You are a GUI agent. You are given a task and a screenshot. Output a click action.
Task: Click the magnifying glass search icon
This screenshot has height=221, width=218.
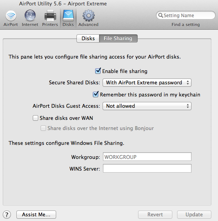pyautogui.click(x=160, y=15)
